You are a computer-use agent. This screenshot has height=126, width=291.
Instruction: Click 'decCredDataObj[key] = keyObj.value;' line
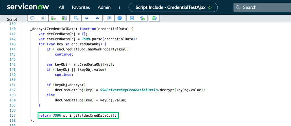point(91,100)
